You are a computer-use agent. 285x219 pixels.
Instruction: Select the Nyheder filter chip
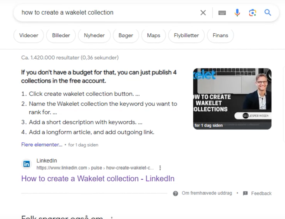94,35
